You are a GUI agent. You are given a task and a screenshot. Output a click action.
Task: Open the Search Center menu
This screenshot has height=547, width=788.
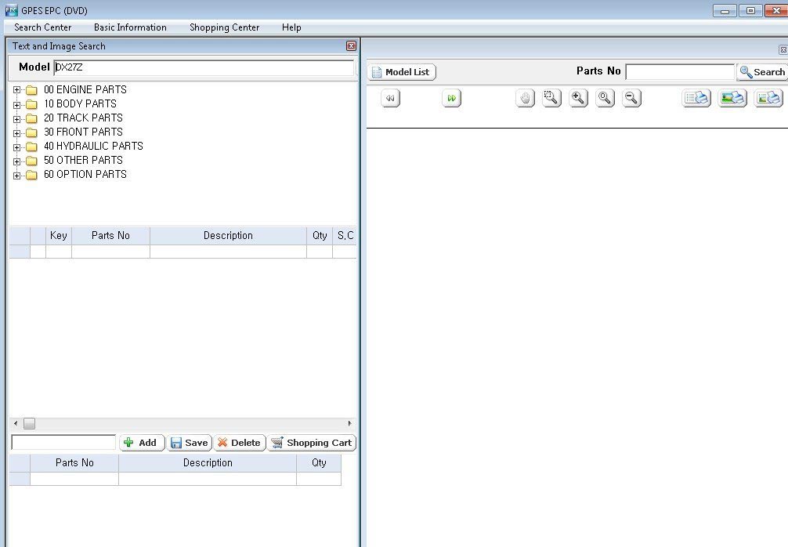[43, 27]
